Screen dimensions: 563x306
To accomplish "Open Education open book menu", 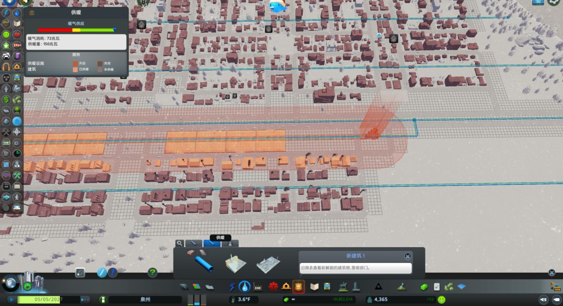I will [314, 287].
